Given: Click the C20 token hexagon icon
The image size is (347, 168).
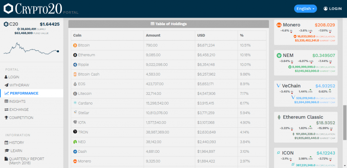Looking at the screenshot, I should [6, 24].
